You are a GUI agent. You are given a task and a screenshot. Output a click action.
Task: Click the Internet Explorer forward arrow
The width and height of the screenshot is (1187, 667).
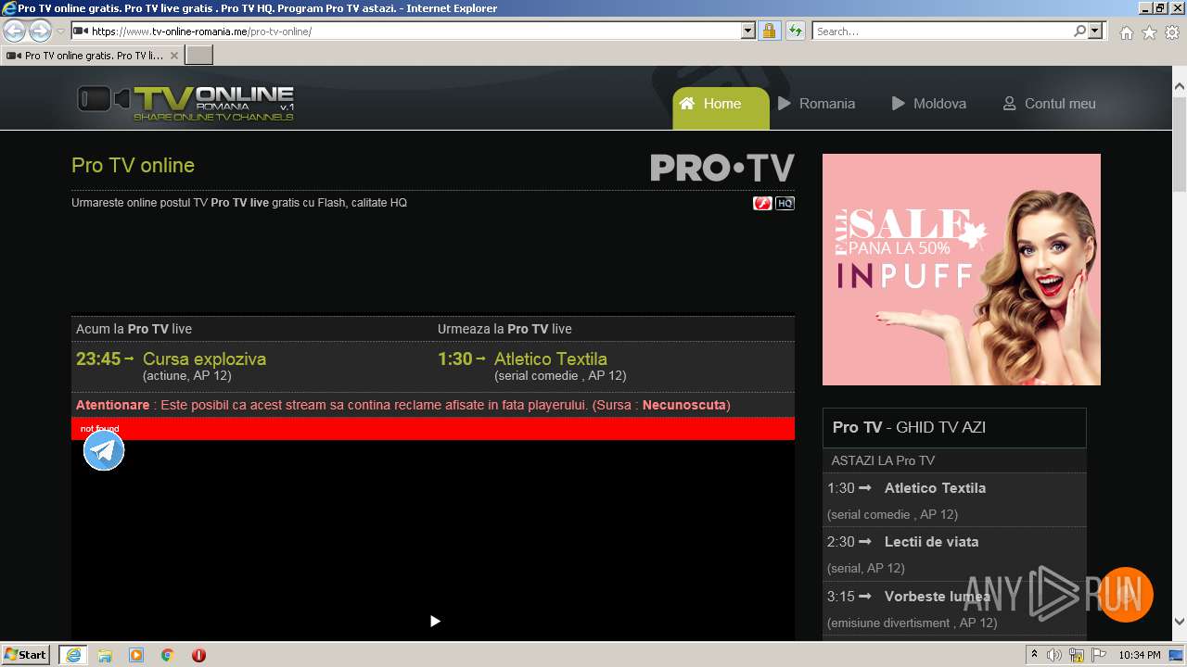click(x=40, y=31)
